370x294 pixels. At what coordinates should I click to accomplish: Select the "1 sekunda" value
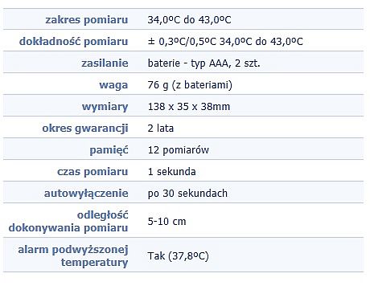(x=171, y=172)
